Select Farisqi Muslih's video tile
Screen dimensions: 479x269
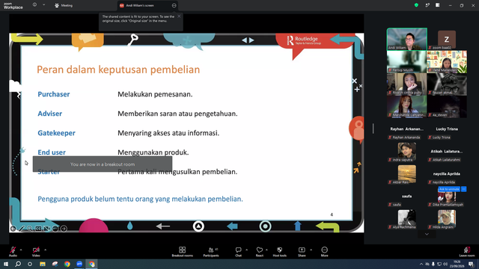pos(407,61)
